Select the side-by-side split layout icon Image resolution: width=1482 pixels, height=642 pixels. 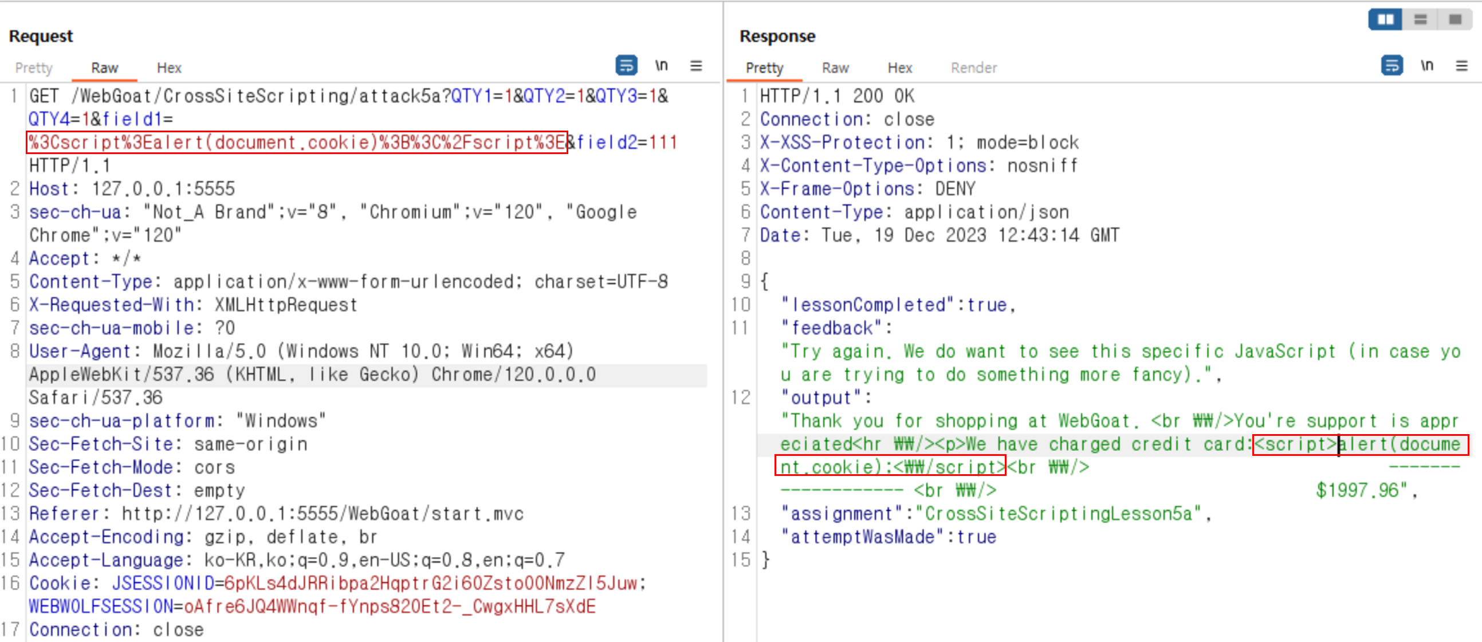[1385, 19]
